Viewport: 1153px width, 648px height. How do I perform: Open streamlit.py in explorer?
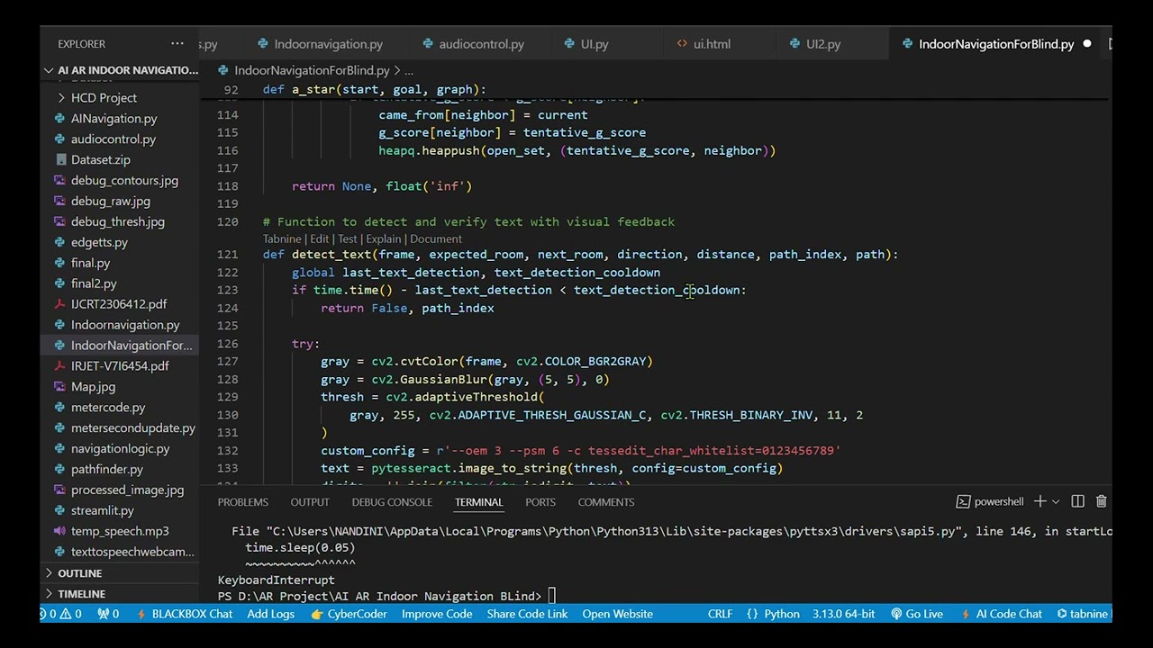pos(103,511)
